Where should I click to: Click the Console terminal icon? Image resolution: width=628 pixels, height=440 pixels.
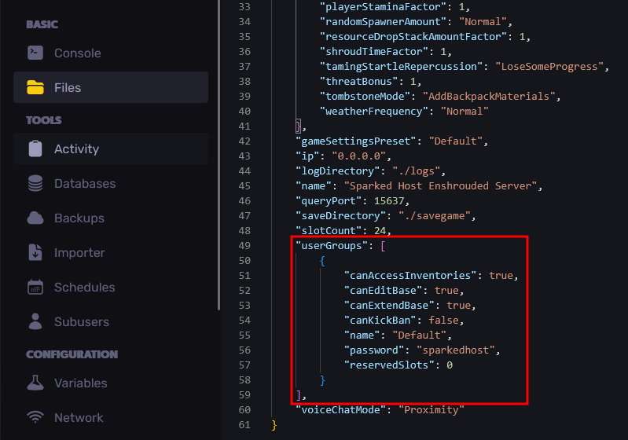pyautogui.click(x=35, y=53)
